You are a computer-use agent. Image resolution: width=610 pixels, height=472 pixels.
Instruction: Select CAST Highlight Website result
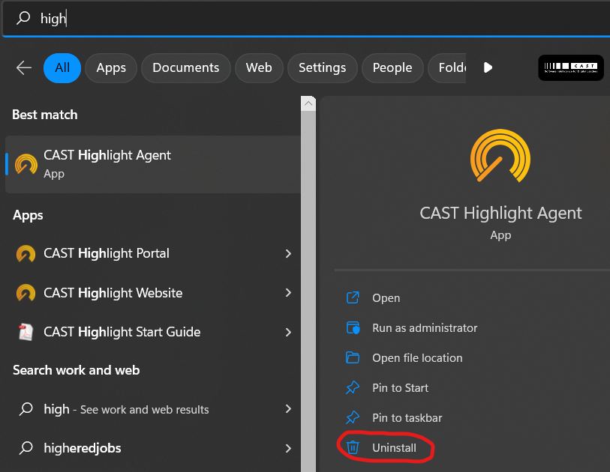pos(153,293)
